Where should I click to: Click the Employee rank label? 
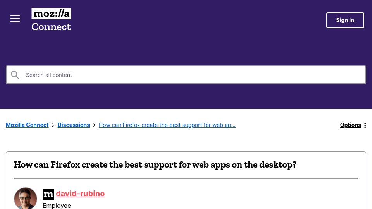point(57,206)
